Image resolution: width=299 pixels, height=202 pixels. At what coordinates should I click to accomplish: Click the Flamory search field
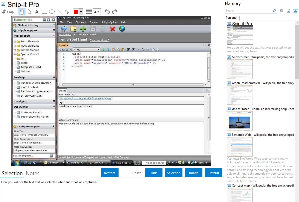(249, 11)
